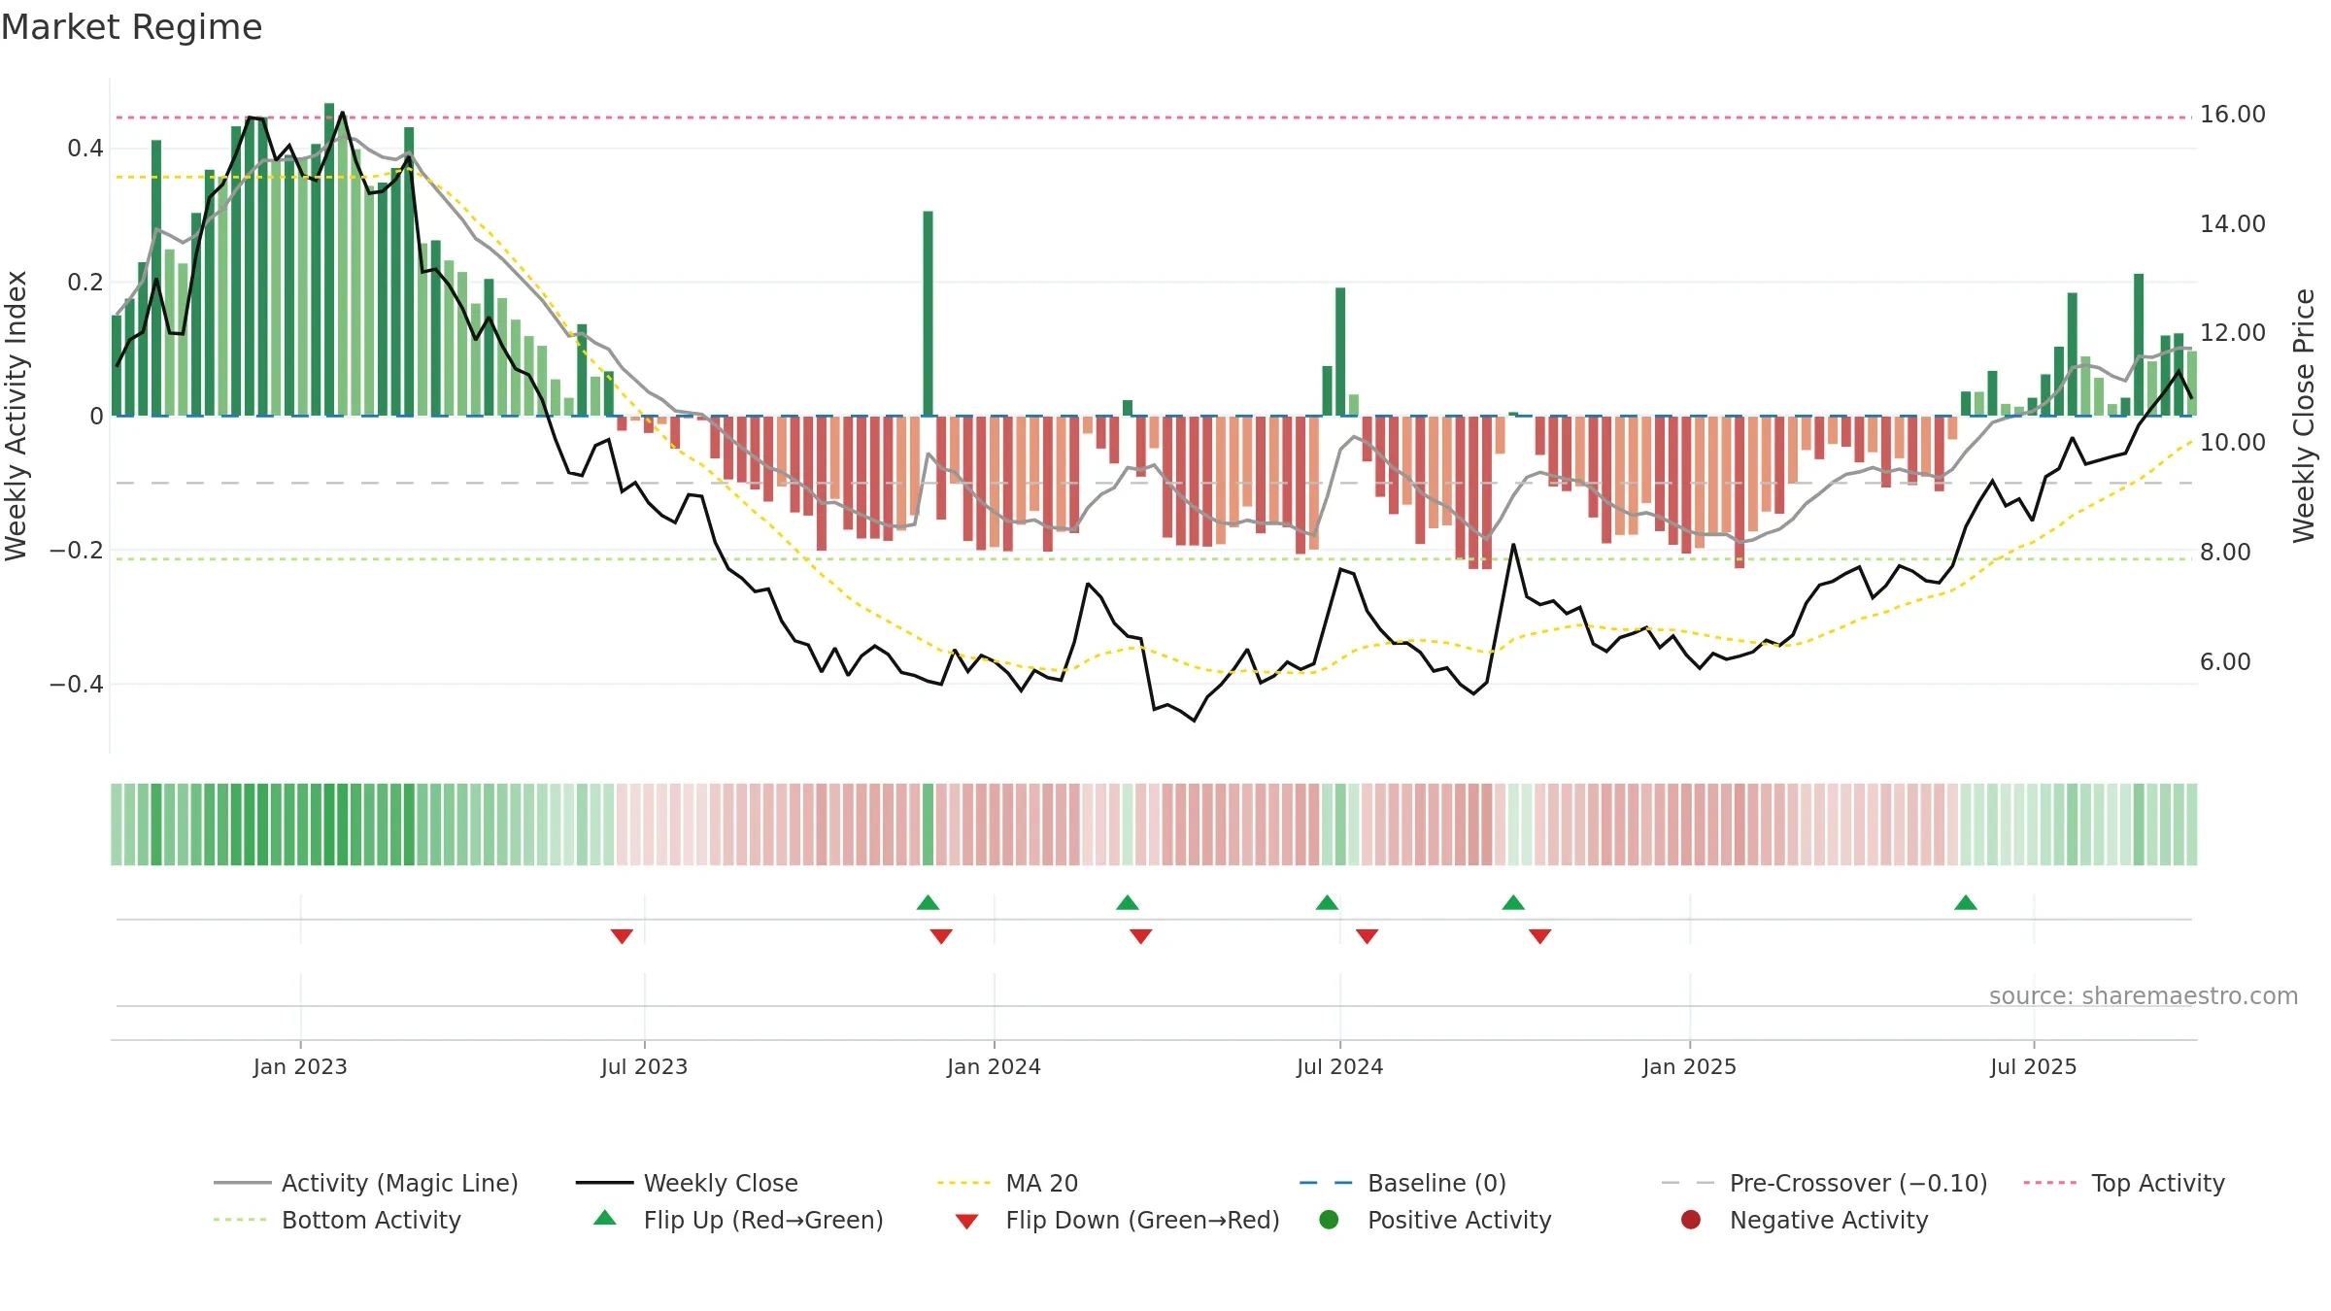The height and width of the screenshot is (1311, 2331).
Task: Toggle the Top Activity legend entry
Action: click(2124, 1183)
